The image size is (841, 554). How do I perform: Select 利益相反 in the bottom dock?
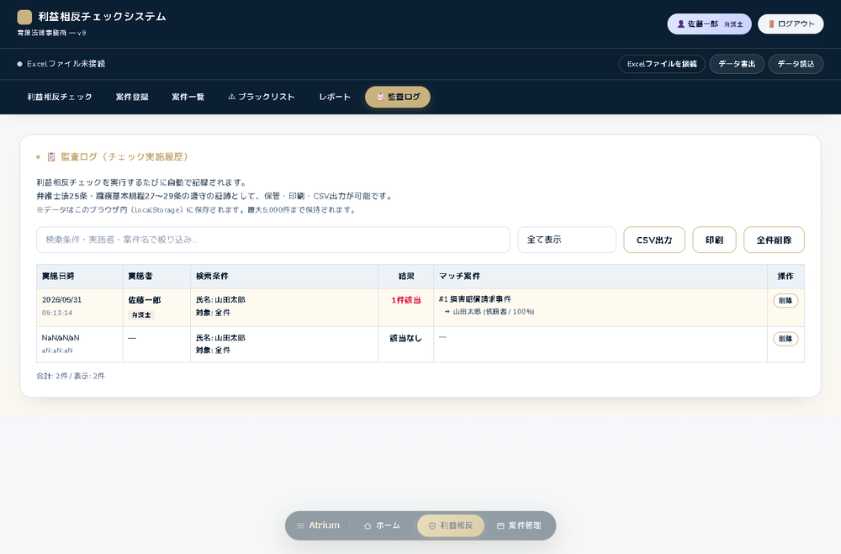tap(451, 525)
